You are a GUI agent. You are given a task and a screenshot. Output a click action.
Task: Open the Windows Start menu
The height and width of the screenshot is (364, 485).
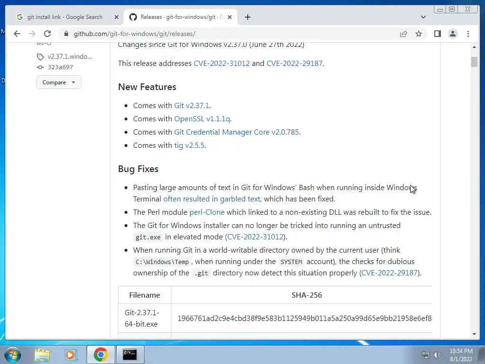click(13, 355)
